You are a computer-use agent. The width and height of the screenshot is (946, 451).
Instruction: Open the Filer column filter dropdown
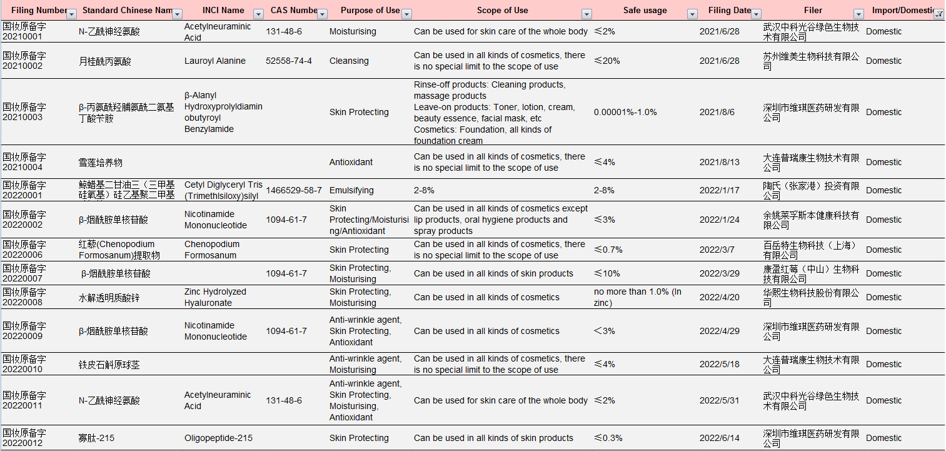(858, 14)
